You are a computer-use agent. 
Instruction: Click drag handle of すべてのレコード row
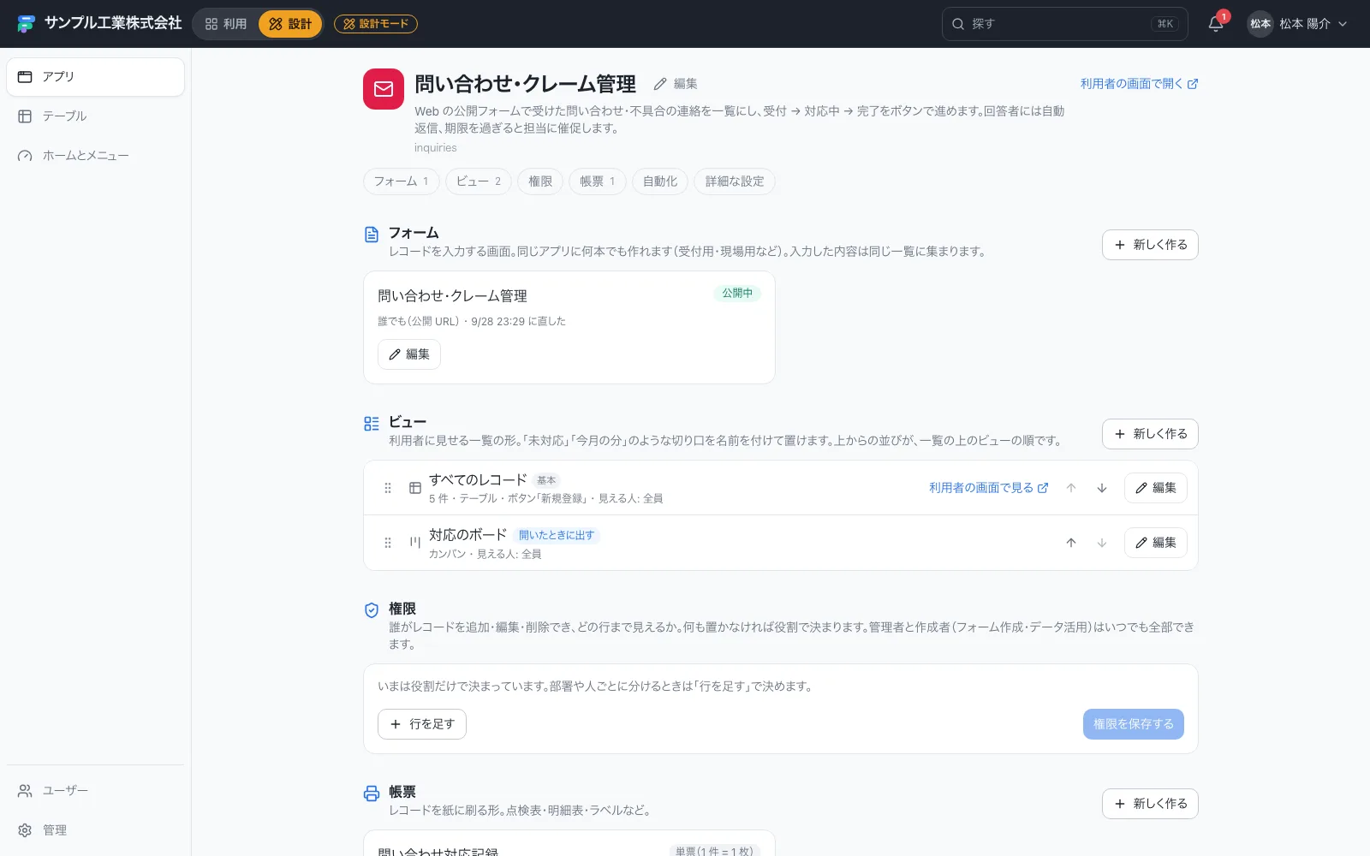[388, 488]
